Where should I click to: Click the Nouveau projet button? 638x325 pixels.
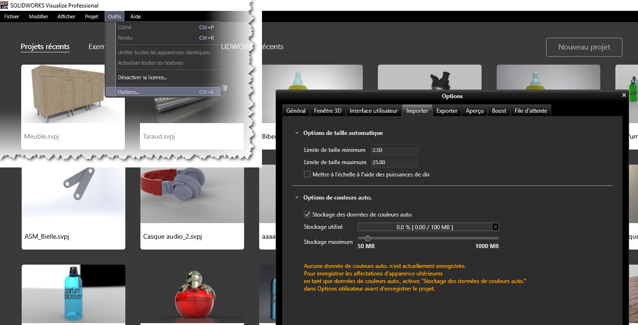click(584, 47)
